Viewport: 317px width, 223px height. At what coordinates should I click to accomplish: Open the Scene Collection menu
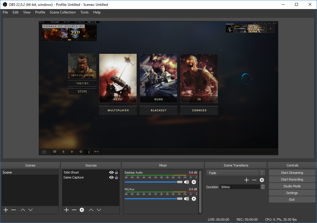point(62,12)
